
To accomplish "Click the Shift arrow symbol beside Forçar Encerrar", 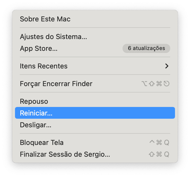I will point(152,84).
